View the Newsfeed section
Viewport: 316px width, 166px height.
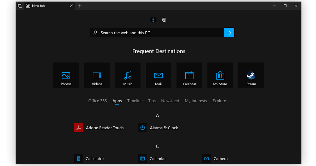click(170, 101)
